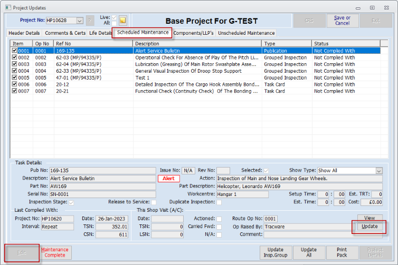The width and height of the screenshot is (398, 265).
Task: Open the Life Details tab
Action: click(100, 33)
